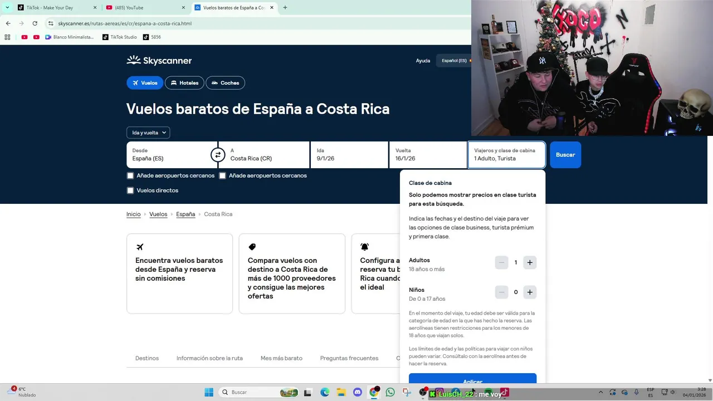Click browser back arrow
The image size is (713, 401).
click(x=8, y=23)
